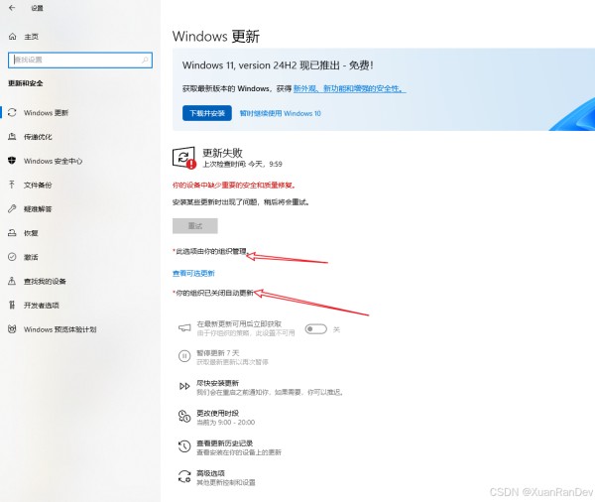Select Windows 预览体验计划 in sidebar
The height and width of the screenshot is (502, 595).
(x=59, y=329)
